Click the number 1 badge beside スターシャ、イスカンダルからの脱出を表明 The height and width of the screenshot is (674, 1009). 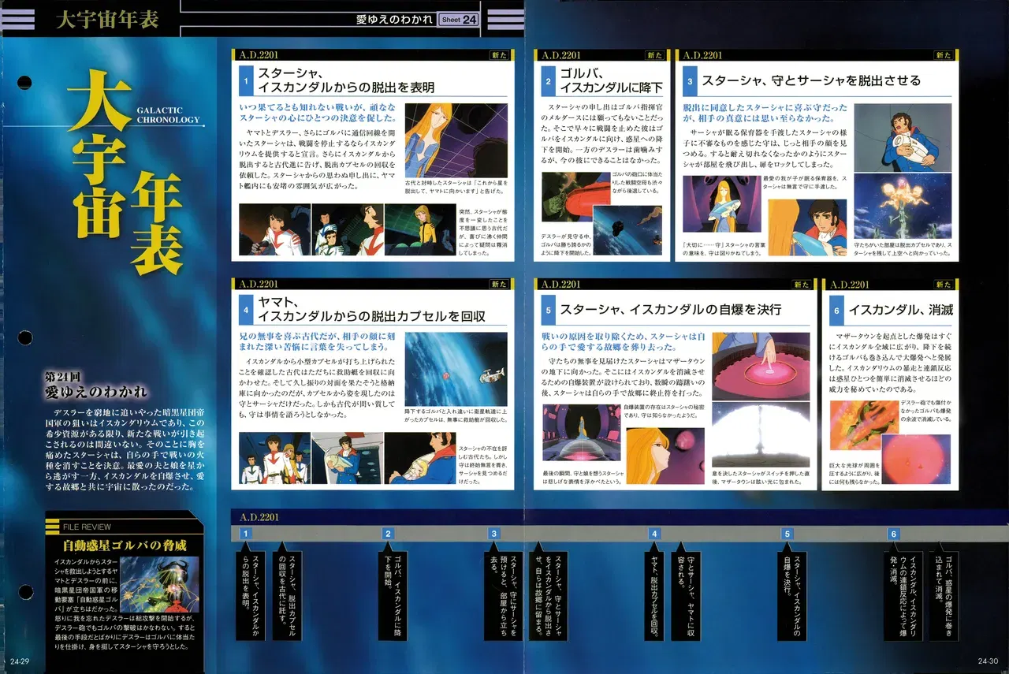tap(246, 80)
